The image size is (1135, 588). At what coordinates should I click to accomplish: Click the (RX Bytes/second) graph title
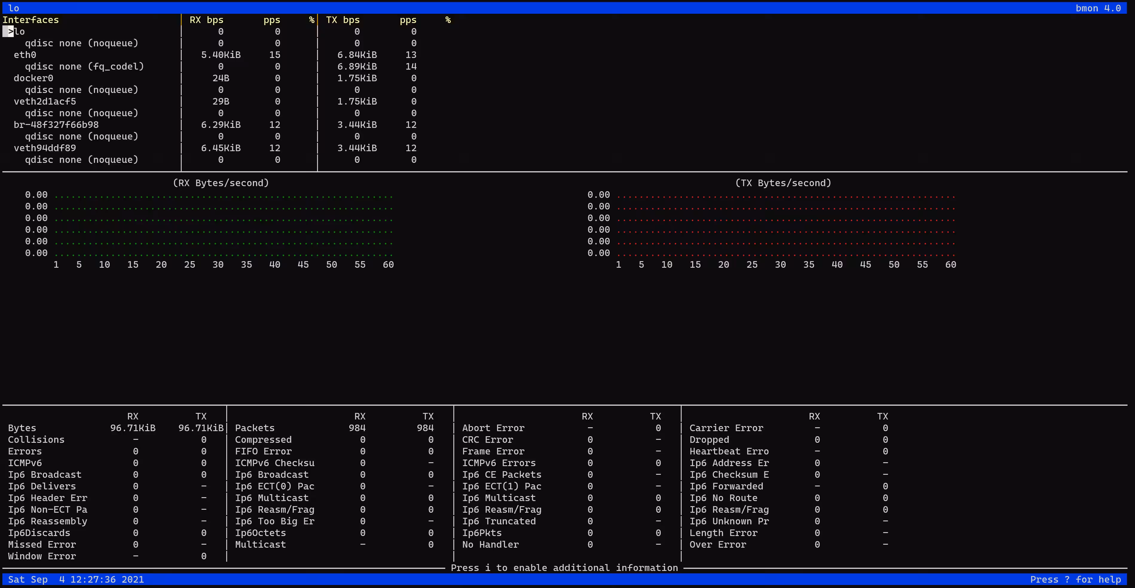point(221,183)
